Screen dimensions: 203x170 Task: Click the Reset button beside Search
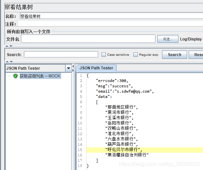click(x=196, y=55)
